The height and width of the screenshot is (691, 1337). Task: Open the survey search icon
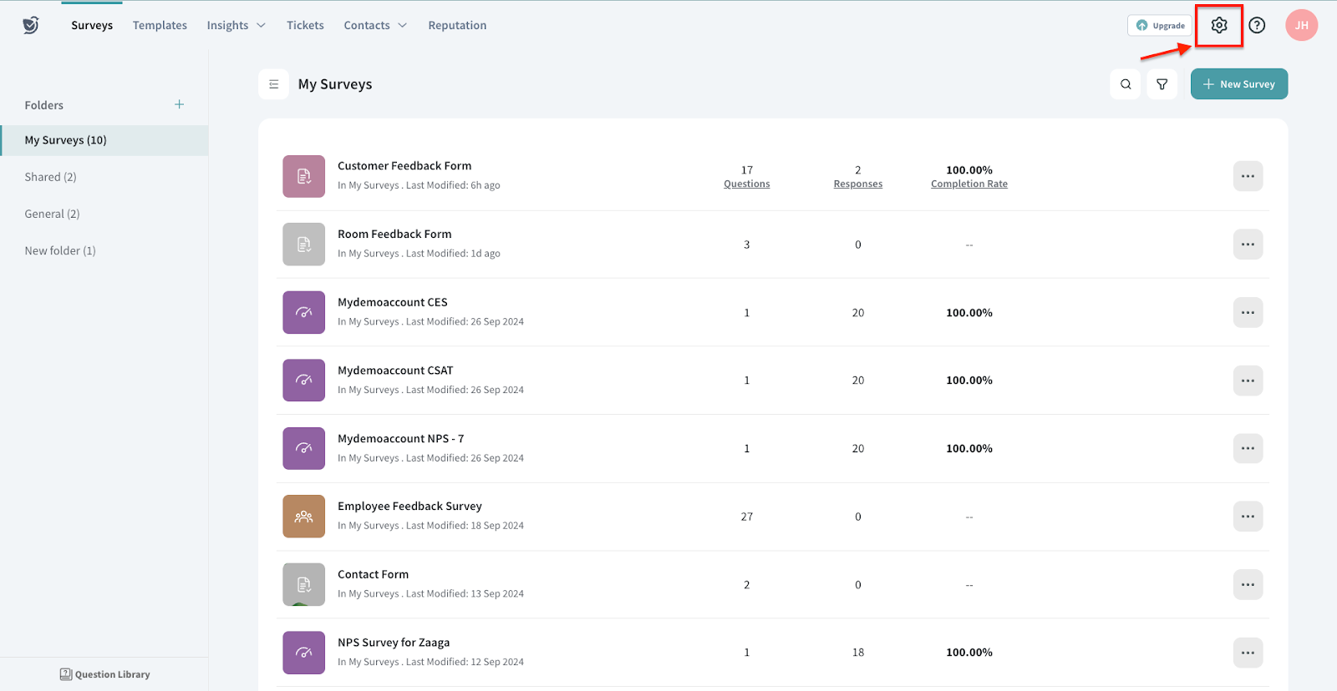coord(1126,84)
